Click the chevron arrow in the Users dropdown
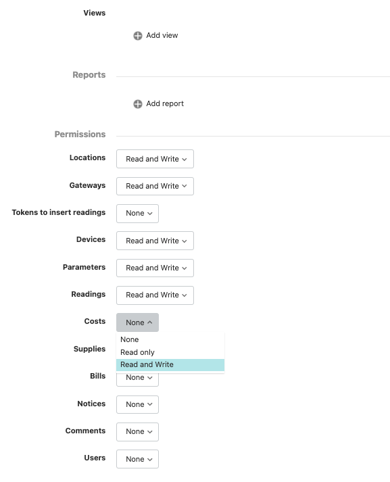 [150, 459]
